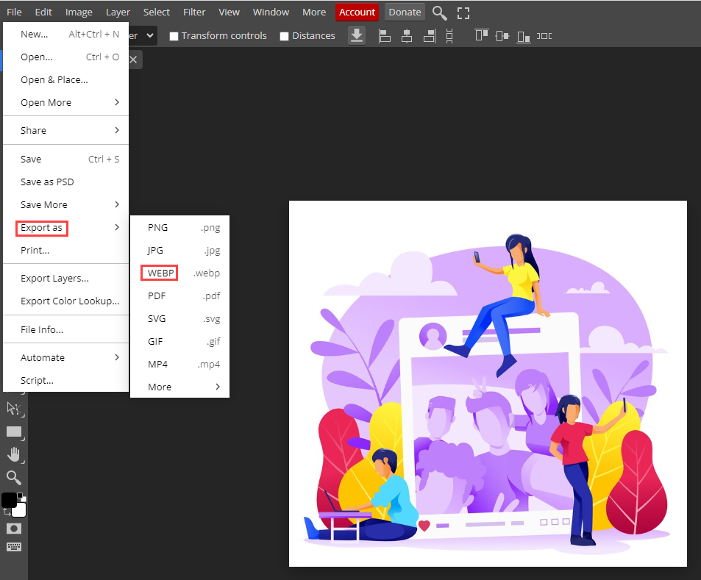Toggle fullscreen mode icon
The image size is (701, 580).
point(463,12)
